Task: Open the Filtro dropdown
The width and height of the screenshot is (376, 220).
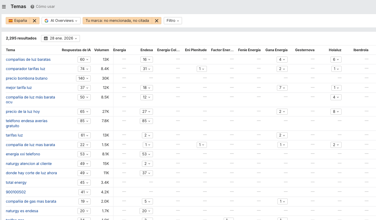Action: click(x=173, y=21)
